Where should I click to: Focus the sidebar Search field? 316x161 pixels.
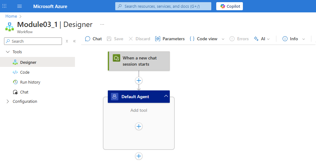pyautogui.click(x=33, y=41)
